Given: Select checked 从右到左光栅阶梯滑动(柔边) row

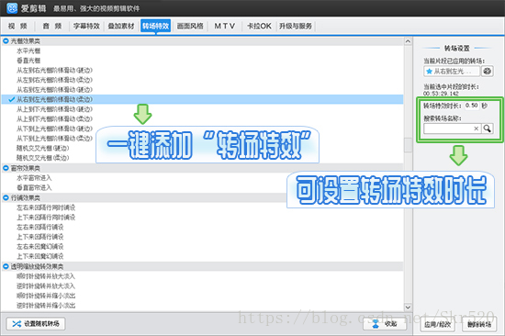Looking at the screenshot, I should point(202,99).
